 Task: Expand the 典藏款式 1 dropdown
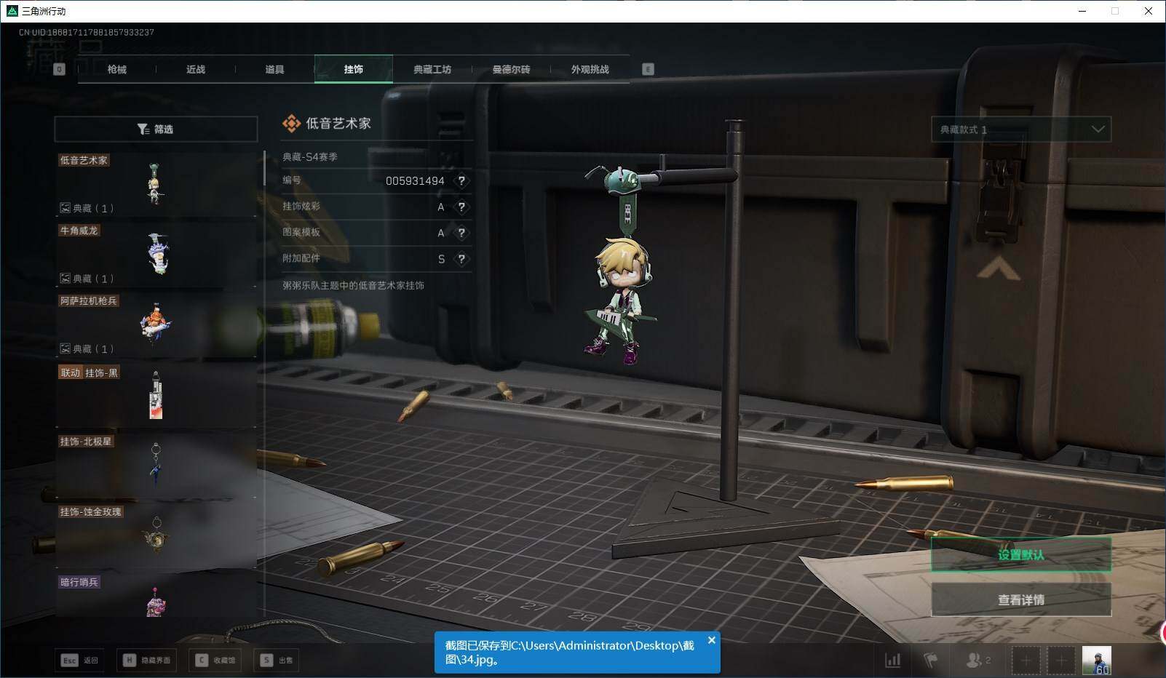(x=1021, y=129)
